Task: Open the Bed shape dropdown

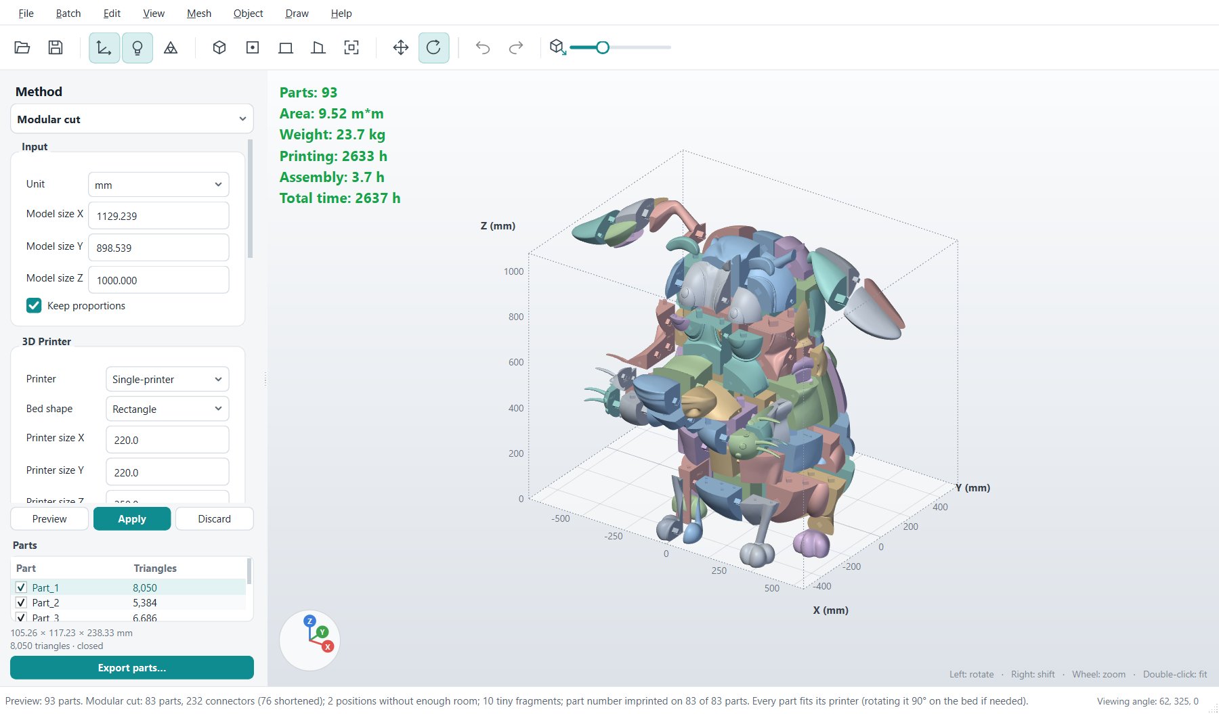Action: tap(167, 409)
